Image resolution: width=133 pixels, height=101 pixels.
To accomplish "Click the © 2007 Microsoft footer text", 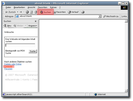I will [15, 75].
